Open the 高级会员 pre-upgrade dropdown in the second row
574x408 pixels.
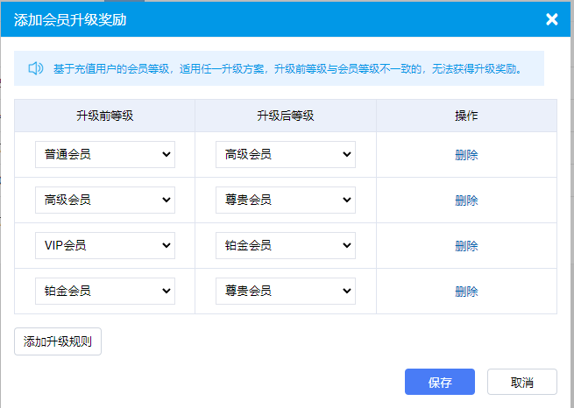pos(105,200)
